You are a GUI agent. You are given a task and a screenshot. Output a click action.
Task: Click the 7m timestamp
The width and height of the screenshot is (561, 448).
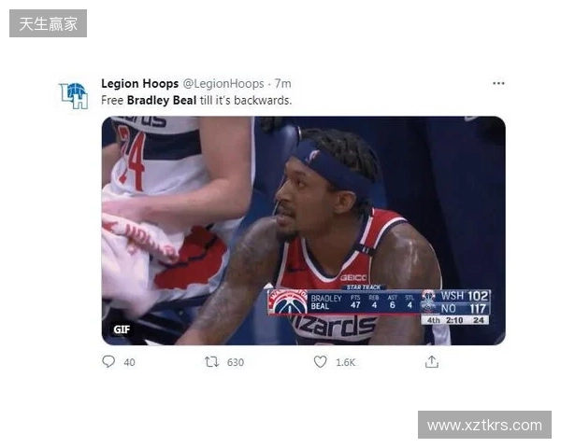click(x=282, y=84)
